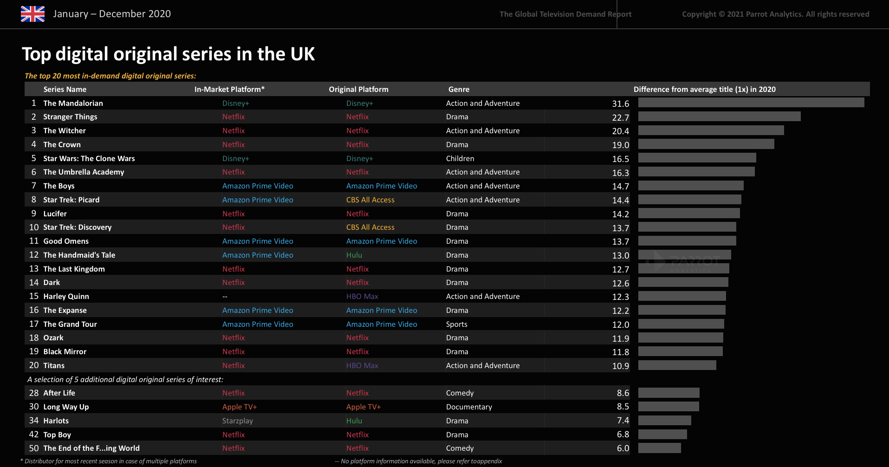Select 'Star Wars: The Clone Wars' row name
This screenshot has width=889, height=467.
point(89,159)
